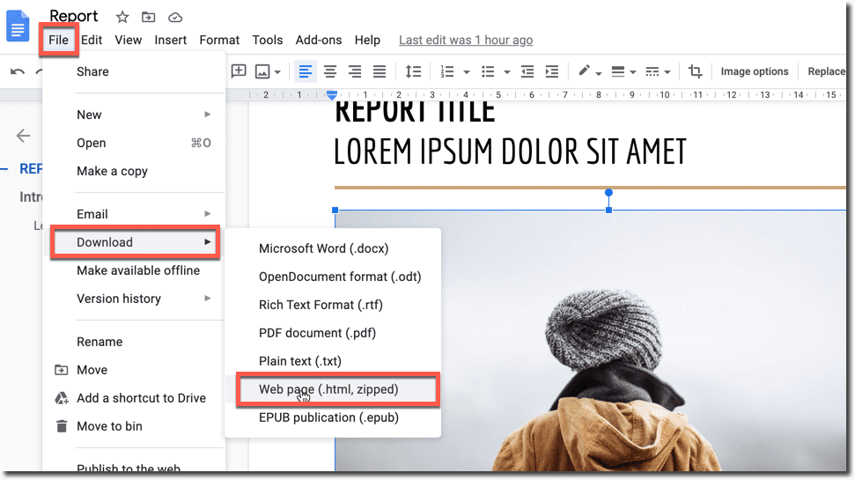The width and height of the screenshot is (855, 480).
Task: Click the blue indent marker on the ruler
Action: click(332, 94)
